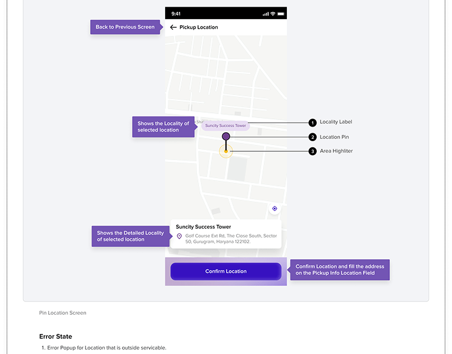Click the Shows the Locality annotation tag

(x=163, y=127)
